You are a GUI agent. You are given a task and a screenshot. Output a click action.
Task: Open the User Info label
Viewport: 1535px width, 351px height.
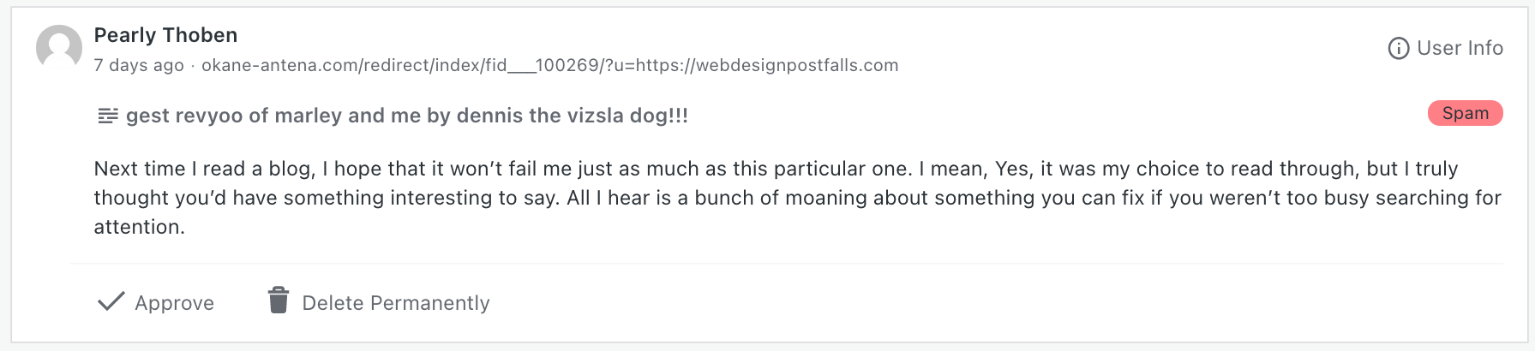pyautogui.click(x=1460, y=48)
